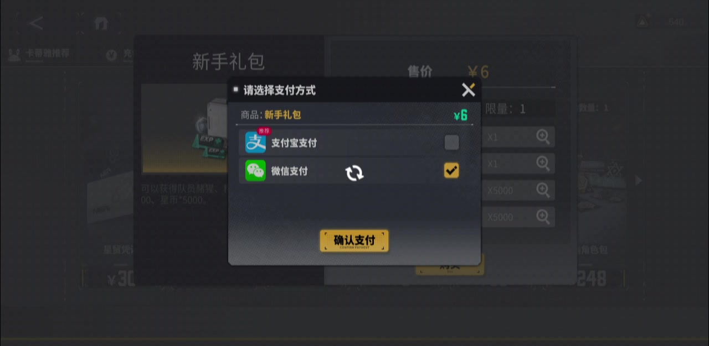Click the back arrow at top left
The image size is (709, 346).
37,23
